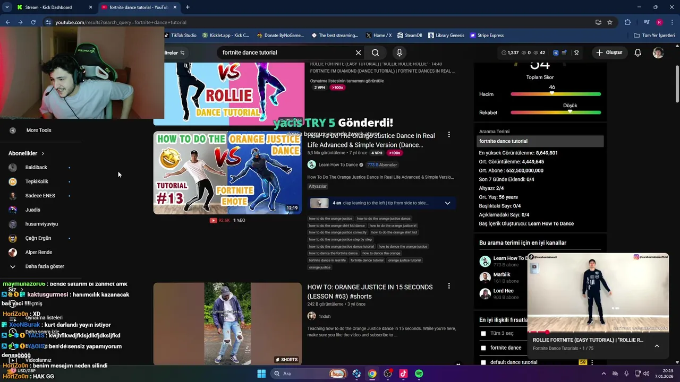The width and height of the screenshot is (680, 382).
Task: Open the Orange Justice VS thumbnail video
Action: pyautogui.click(x=227, y=173)
